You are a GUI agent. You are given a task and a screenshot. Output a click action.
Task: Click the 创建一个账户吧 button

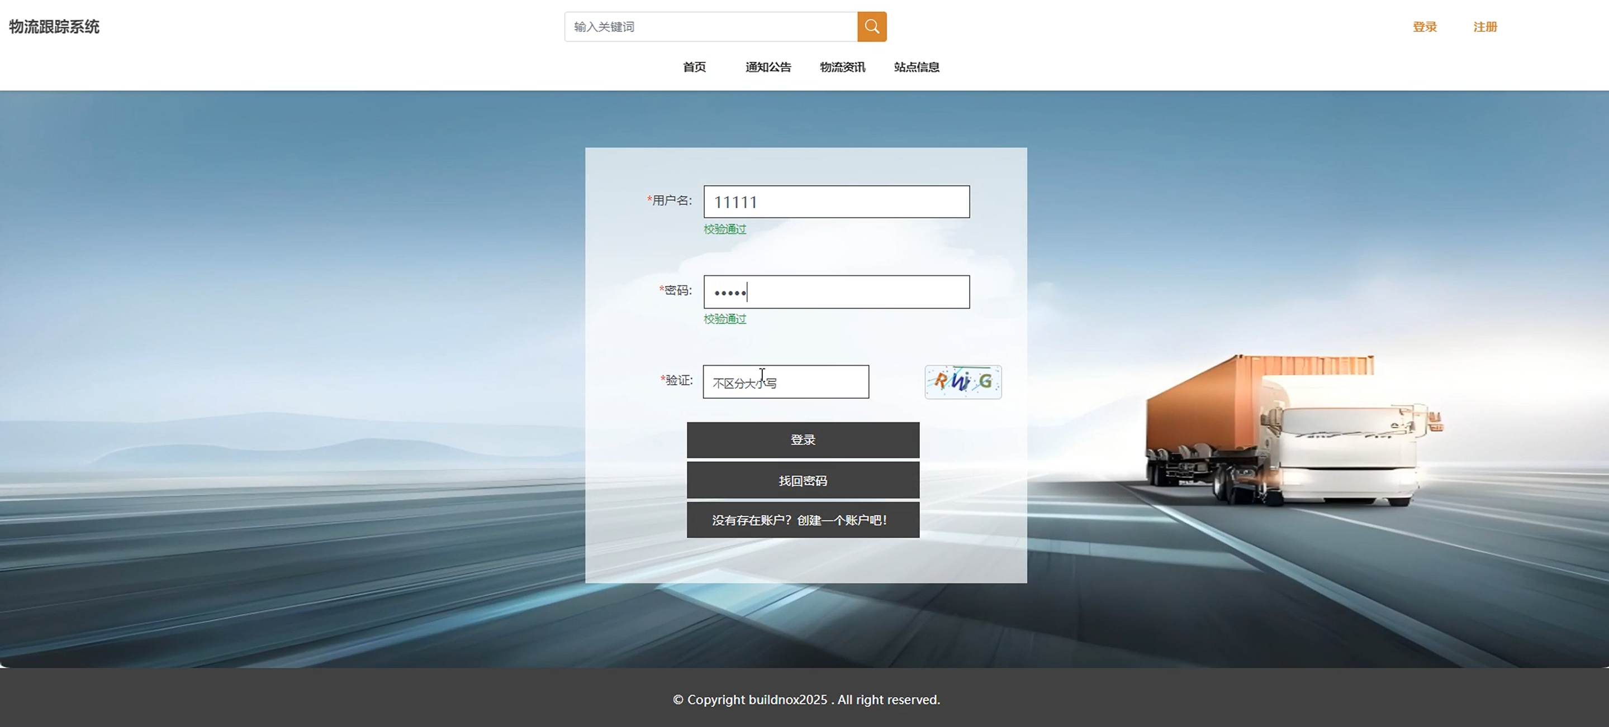803,520
